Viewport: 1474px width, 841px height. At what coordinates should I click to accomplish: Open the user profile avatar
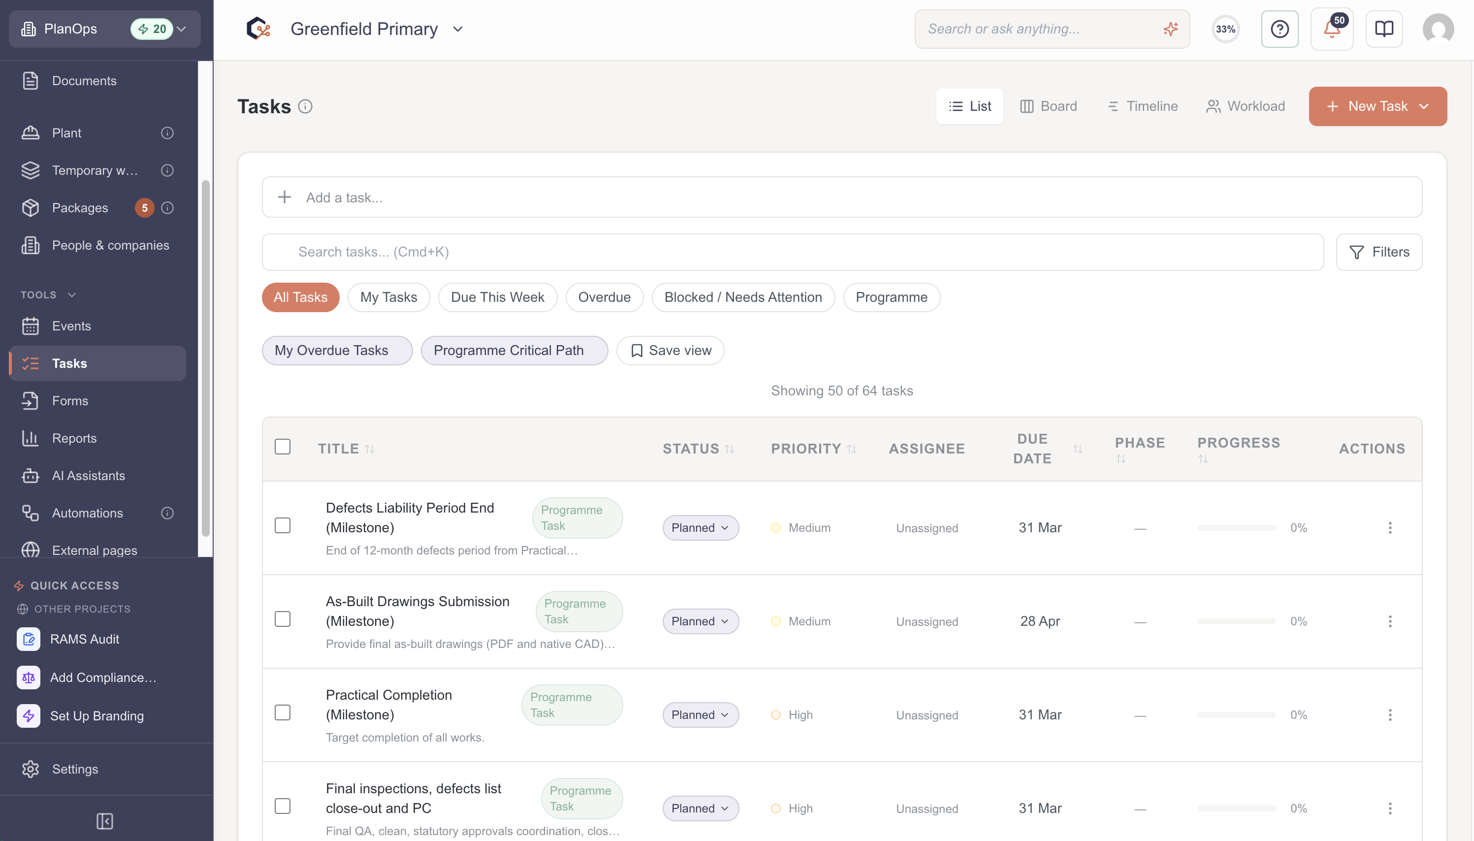coord(1438,29)
